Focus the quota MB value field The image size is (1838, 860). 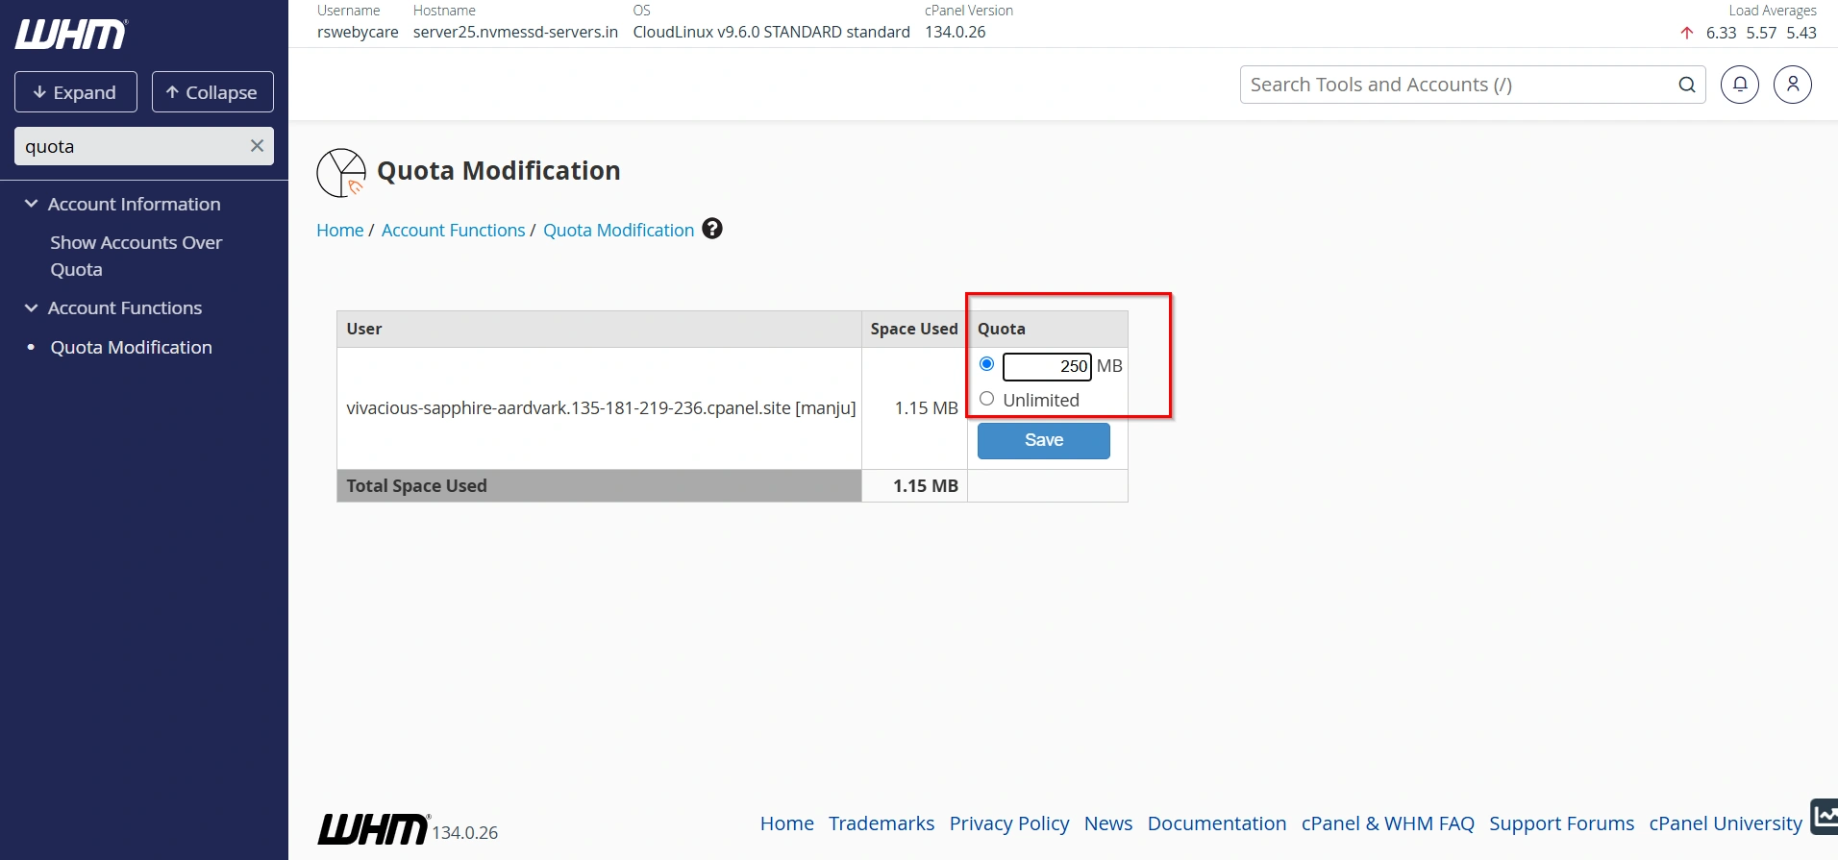tap(1047, 366)
